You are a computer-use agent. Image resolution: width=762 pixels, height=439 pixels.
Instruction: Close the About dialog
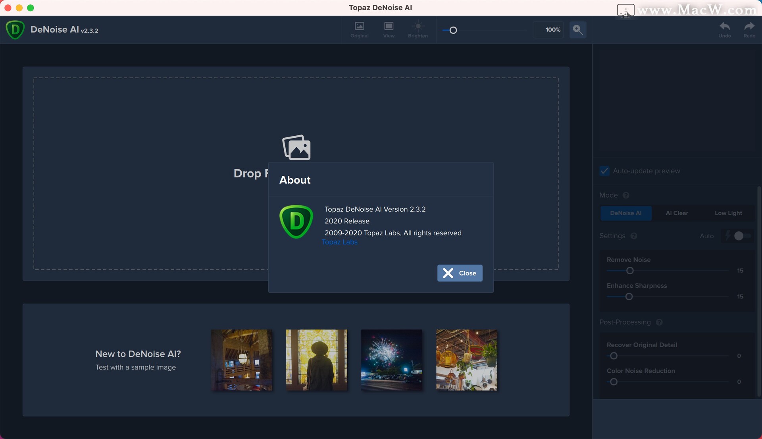pyautogui.click(x=460, y=273)
